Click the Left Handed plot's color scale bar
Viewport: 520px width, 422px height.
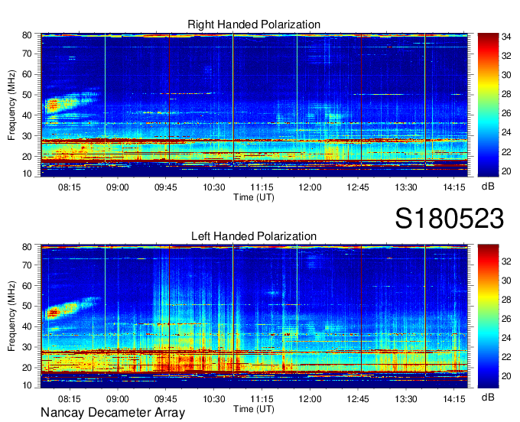488,316
